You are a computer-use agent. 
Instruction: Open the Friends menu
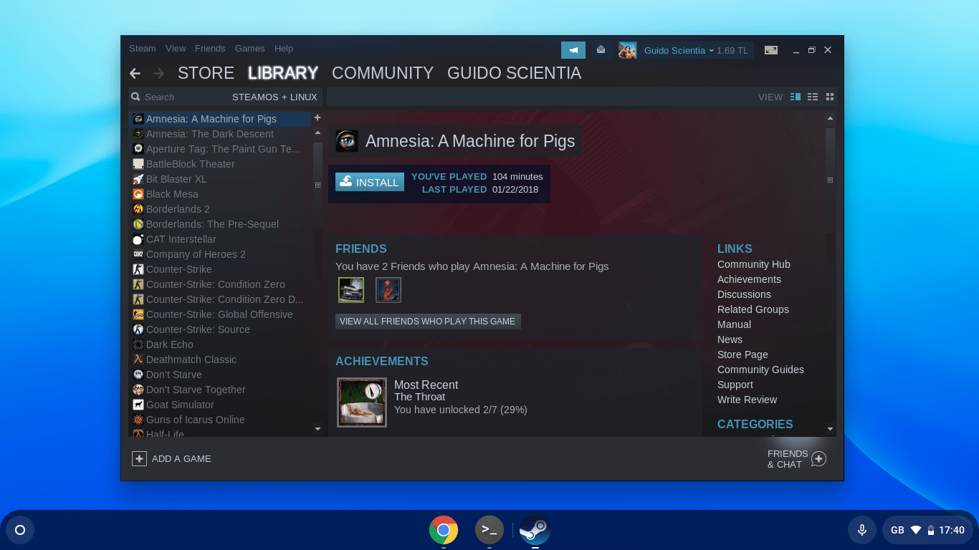(210, 49)
